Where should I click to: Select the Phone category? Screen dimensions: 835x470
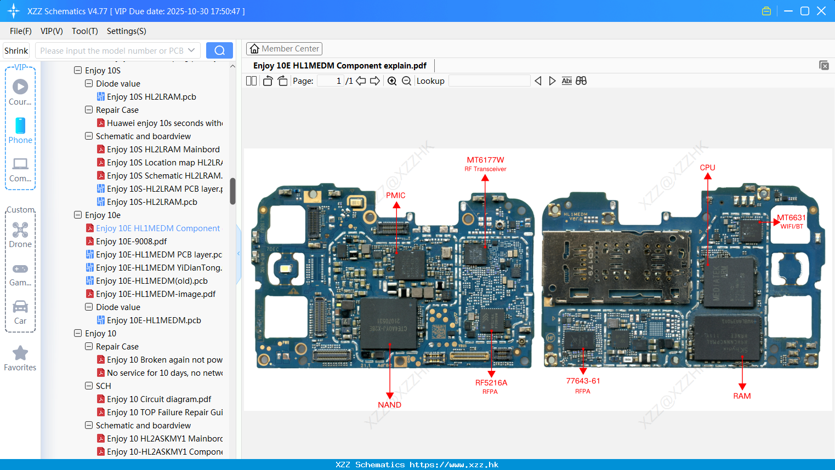[x=20, y=130]
